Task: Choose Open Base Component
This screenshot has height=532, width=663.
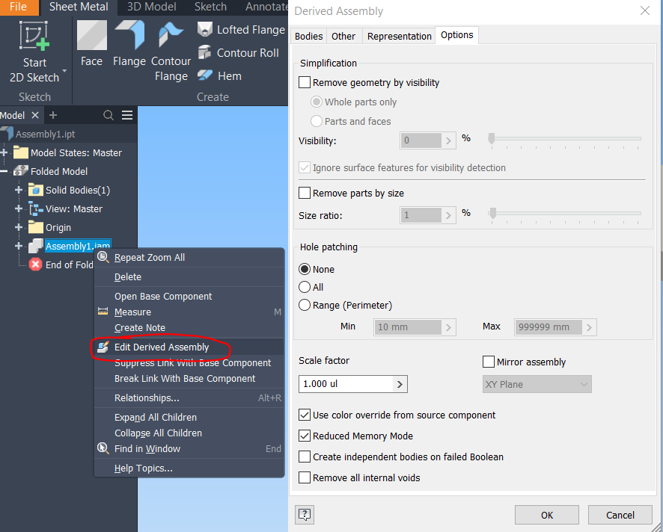Action: [189, 297]
